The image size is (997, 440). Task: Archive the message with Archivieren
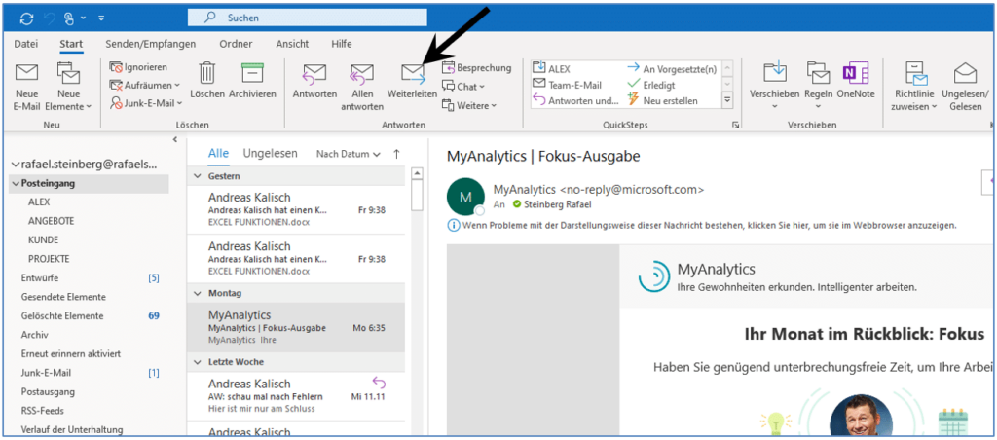(x=252, y=81)
